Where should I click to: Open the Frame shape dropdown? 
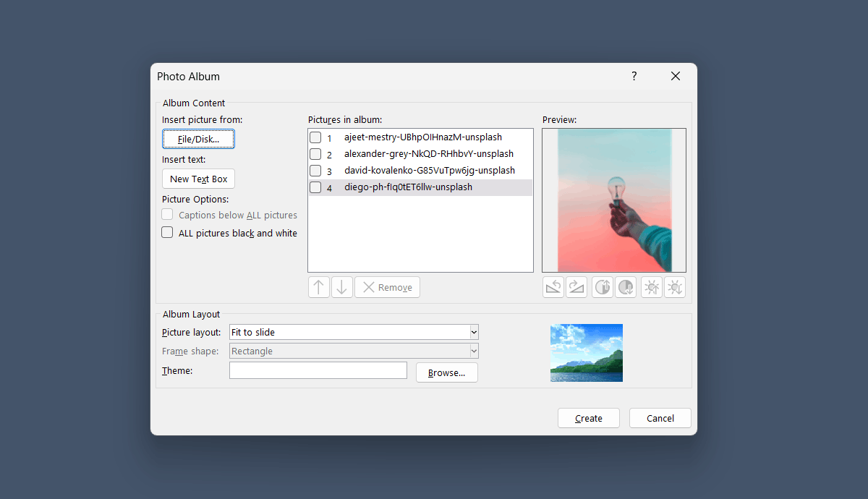(x=474, y=351)
